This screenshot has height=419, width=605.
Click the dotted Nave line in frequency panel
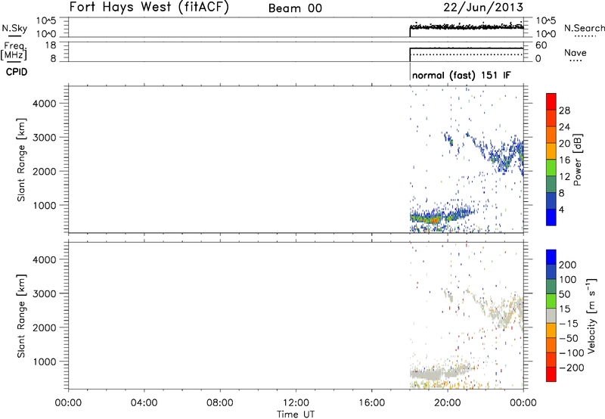tap(467, 54)
